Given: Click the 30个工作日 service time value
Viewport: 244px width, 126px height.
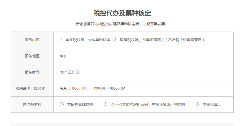Looking at the screenshot, I should pyautogui.click(x=69, y=72).
